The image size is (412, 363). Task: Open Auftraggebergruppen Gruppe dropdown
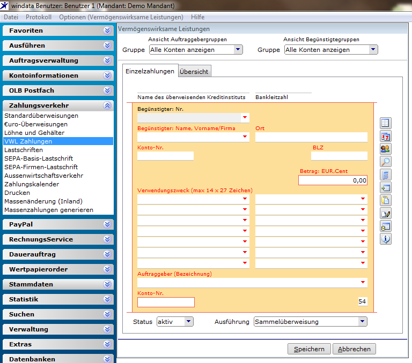238,49
